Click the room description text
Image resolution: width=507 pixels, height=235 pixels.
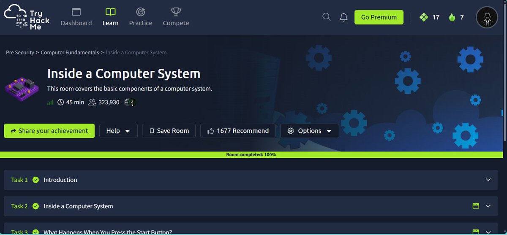[x=130, y=89]
